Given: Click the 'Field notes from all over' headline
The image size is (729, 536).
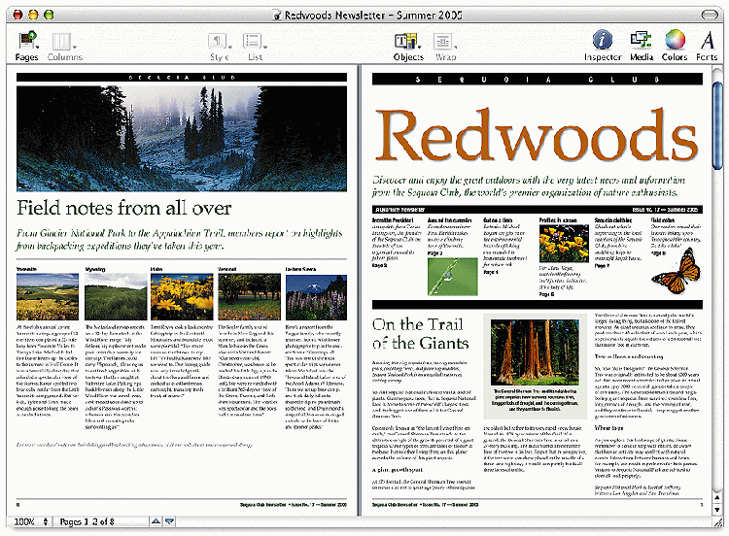Looking at the screenshot, I should (x=123, y=208).
